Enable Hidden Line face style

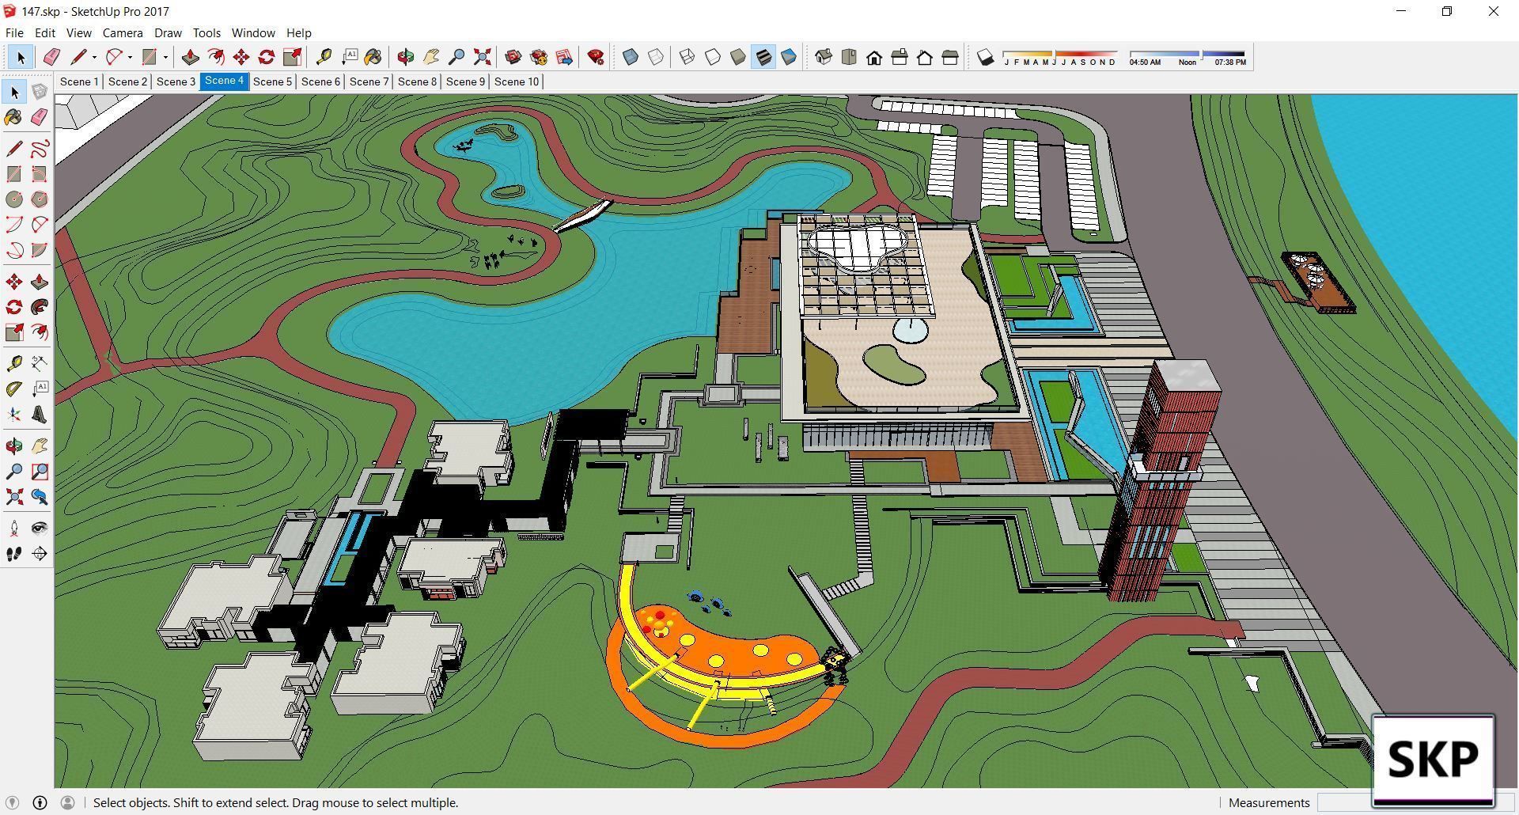(713, 57)
